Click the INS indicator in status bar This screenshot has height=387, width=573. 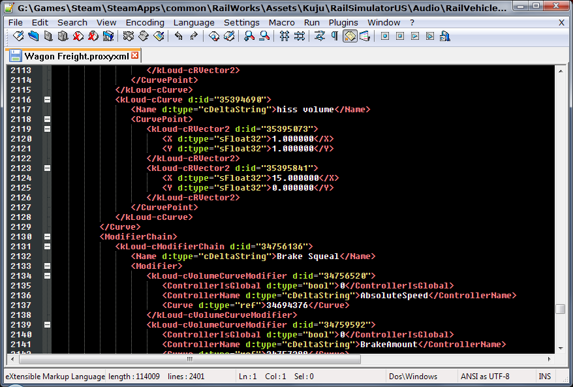point(544,377)
